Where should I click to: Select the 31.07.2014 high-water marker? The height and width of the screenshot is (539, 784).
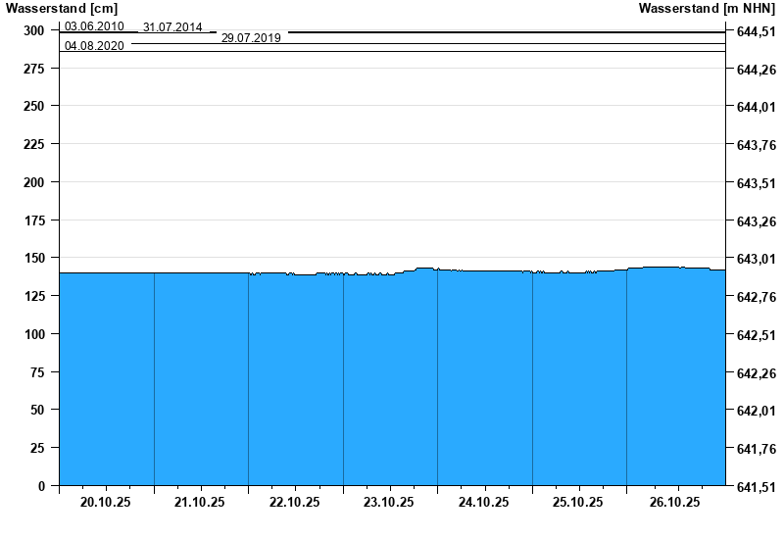click(x=172, y=27)
